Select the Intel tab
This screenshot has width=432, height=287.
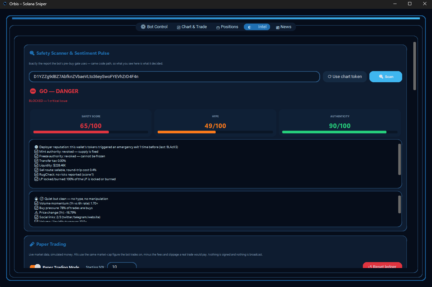[x=257, y=27]
